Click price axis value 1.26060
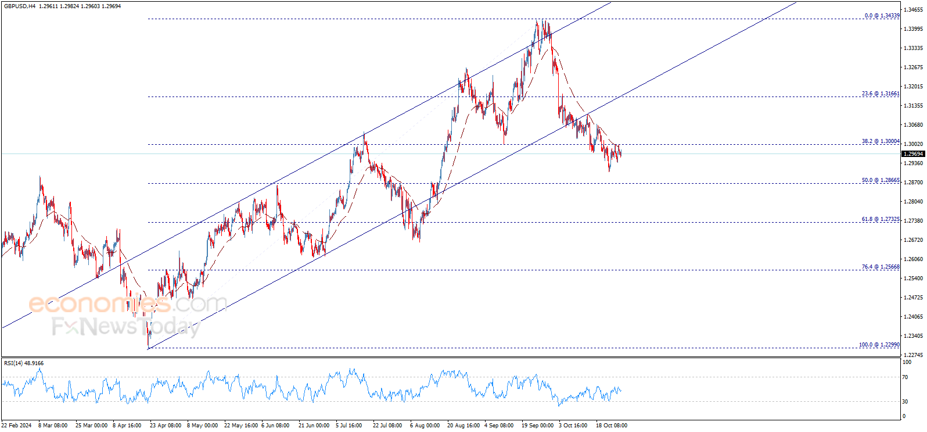The width and height of the screenshot is (927, 432). point(914,259)
